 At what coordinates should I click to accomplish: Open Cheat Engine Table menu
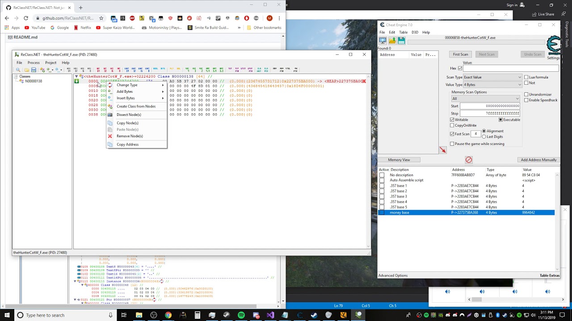[403, 32]
